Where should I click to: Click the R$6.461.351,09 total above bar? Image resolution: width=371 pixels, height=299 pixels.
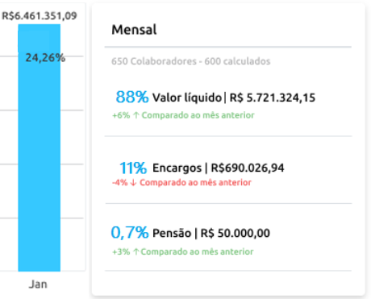point(40,16)
